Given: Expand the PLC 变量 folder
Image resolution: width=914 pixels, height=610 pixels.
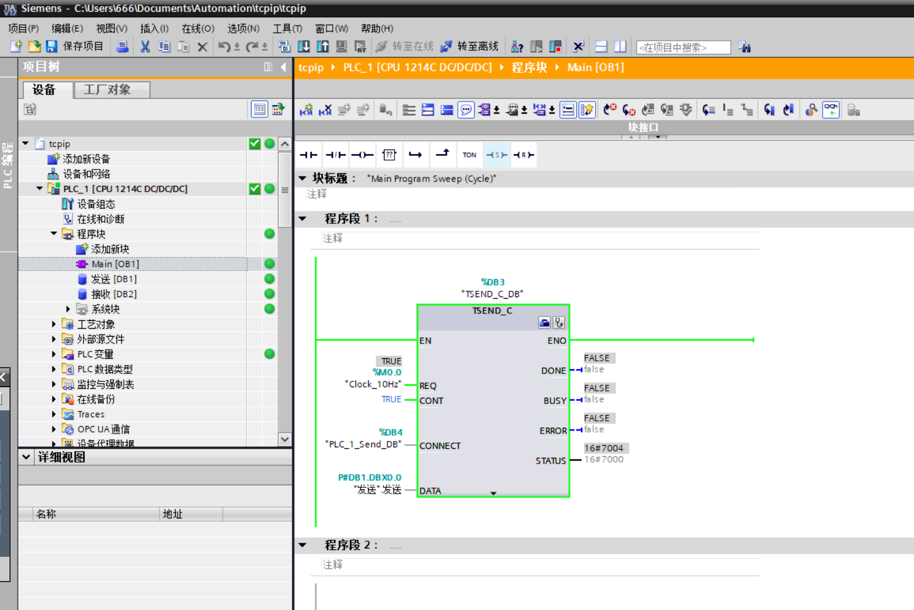Looking at the screenshot, I should 54,354.
